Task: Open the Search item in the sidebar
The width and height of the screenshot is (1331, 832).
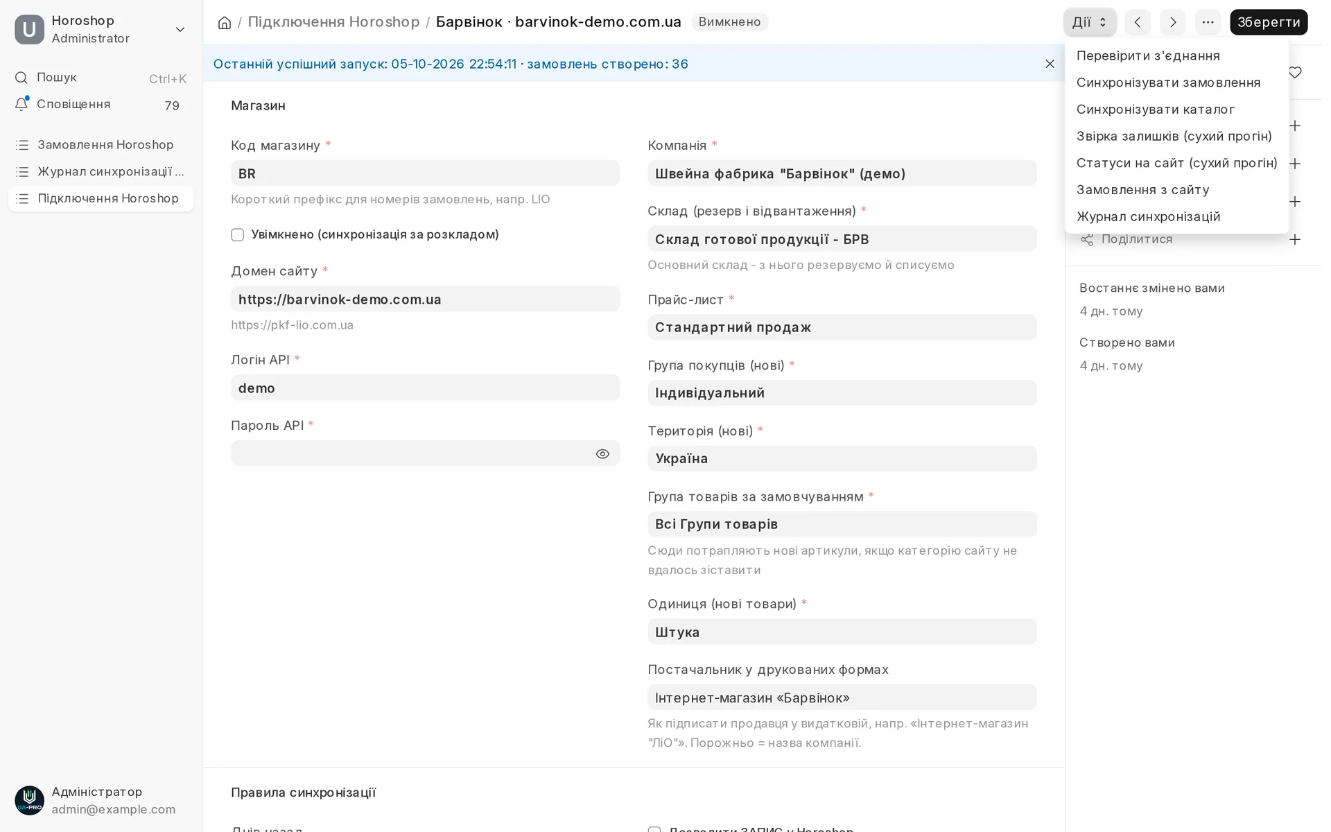Action: (101, 78)
